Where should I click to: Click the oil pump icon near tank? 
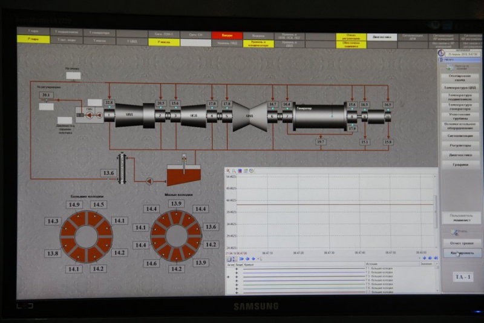click(x=149, y=180)
